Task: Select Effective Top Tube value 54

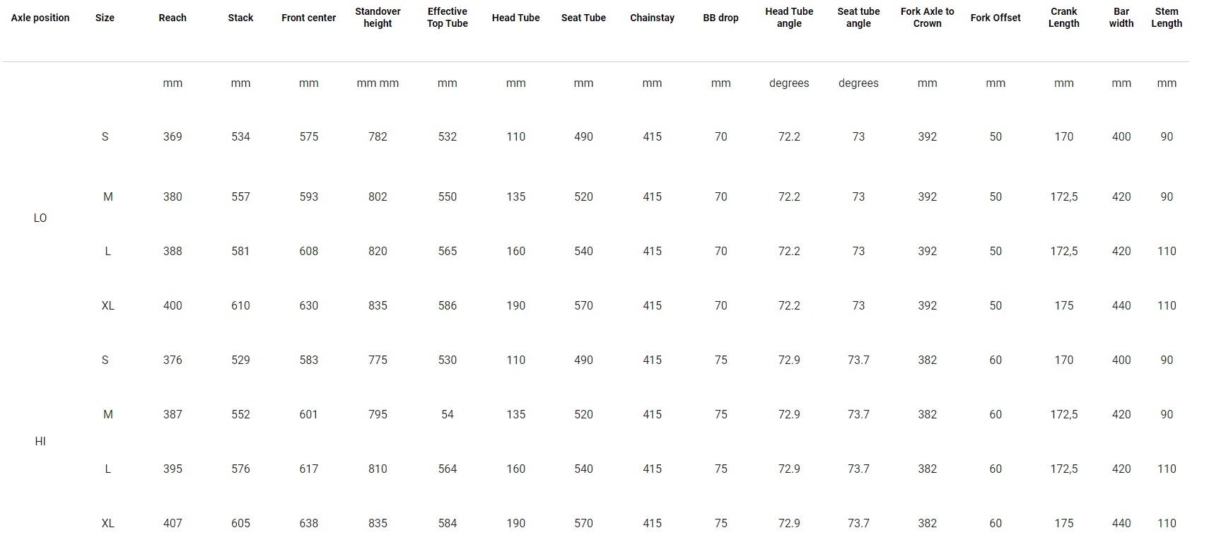Action: [448, 414]
